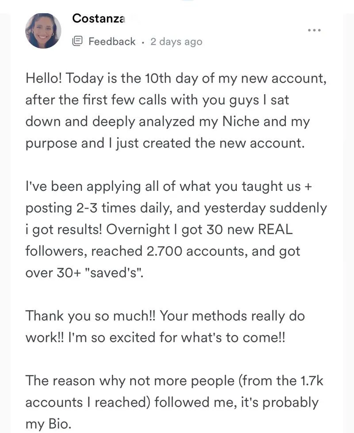
Task: Click the word 'Niche' in the post
Action: pos(241,121)
